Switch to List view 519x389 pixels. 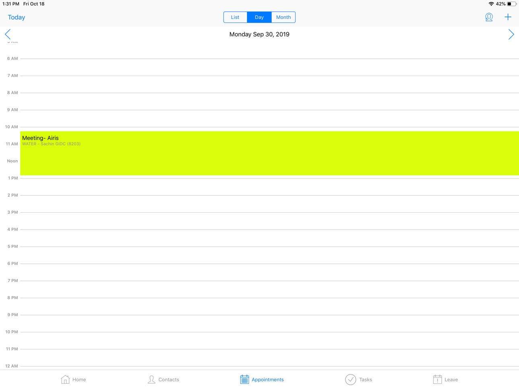(235, 17)
